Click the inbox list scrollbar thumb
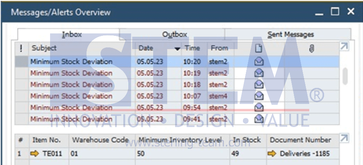363x165 pixels. point(345,76)
